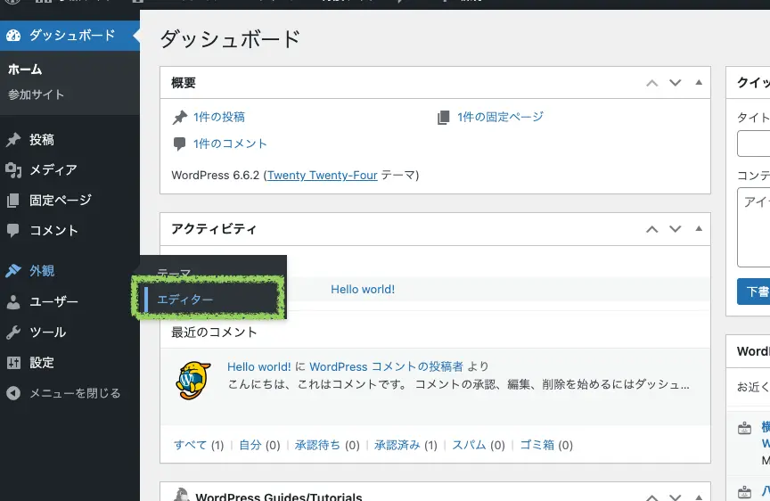Open the 1件の固定ページ link
Viewport: 770px width, 501px height.
(x=499, y=117)
